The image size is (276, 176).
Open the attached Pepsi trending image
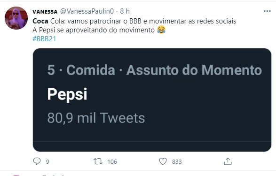click(152, 100)
